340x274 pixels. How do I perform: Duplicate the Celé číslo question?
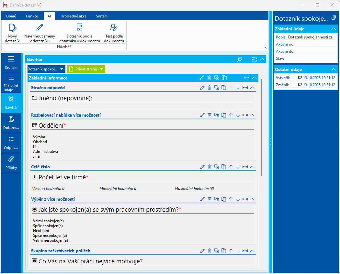point(217,167)
